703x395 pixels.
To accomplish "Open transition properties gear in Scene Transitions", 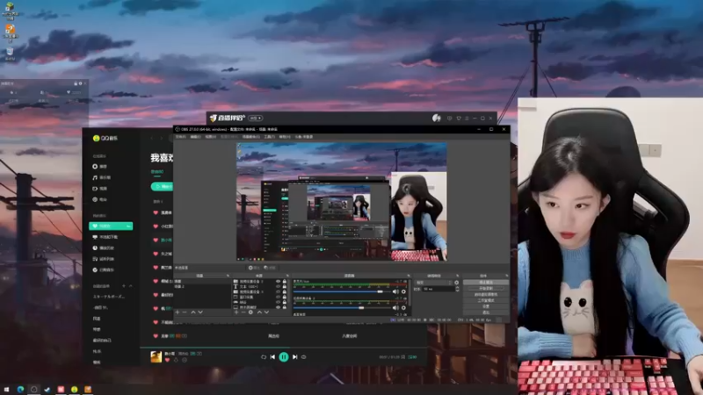I will 456,283.
